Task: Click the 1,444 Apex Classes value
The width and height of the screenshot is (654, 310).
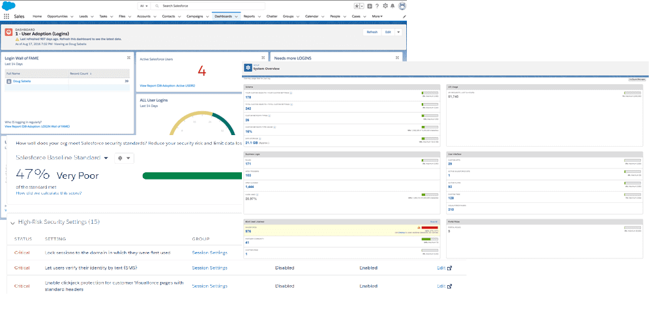Action: pos(250,187)
